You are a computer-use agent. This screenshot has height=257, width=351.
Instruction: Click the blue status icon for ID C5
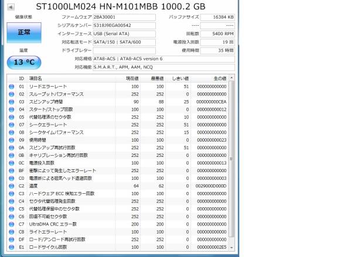[11, 209]
